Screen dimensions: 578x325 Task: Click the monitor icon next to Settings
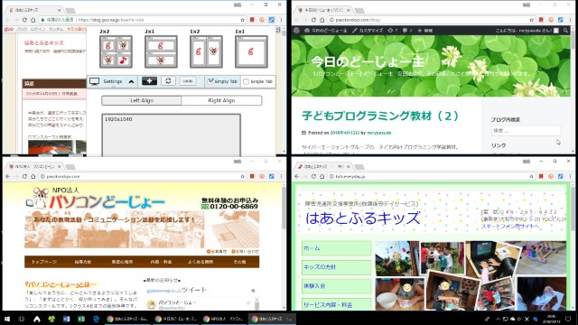pyautogui.click(x=94, y=81)
